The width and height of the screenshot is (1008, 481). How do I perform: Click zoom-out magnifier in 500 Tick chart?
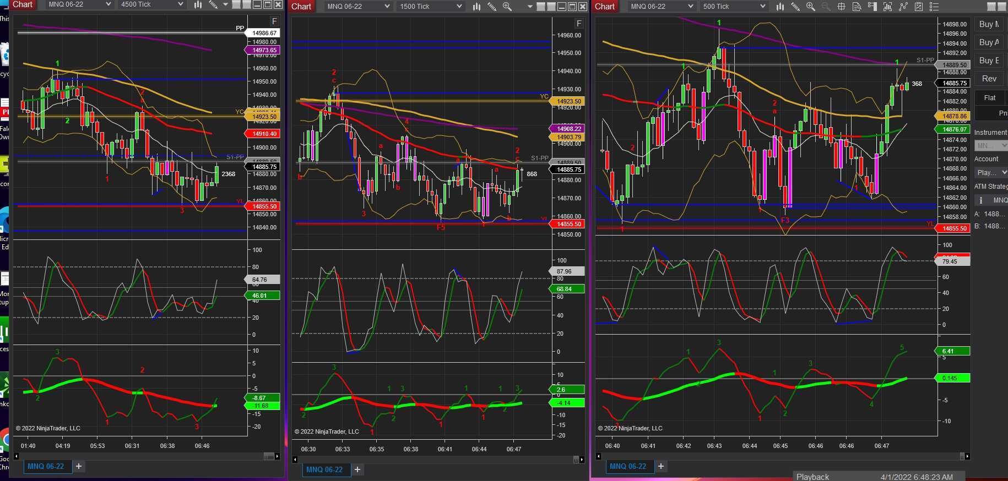[826, 7]
